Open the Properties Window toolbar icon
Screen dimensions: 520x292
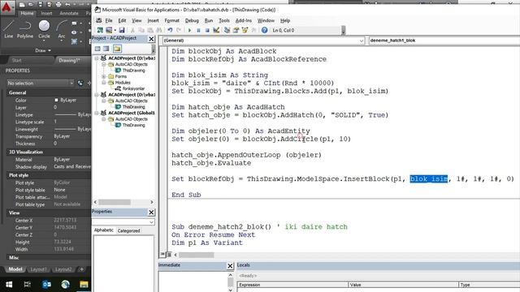point(236,30)
